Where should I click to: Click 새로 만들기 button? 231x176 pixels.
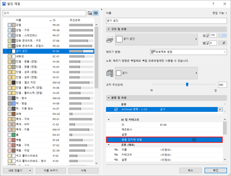click(15, 171)
